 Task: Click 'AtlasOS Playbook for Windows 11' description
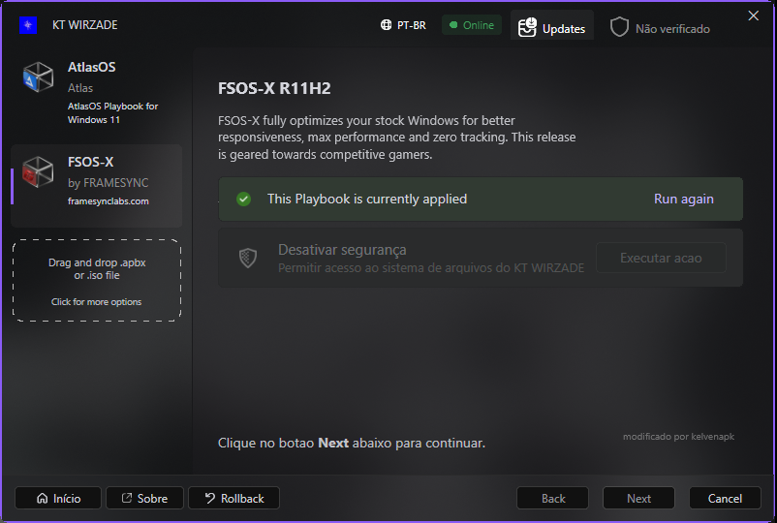tap(113, 113)
